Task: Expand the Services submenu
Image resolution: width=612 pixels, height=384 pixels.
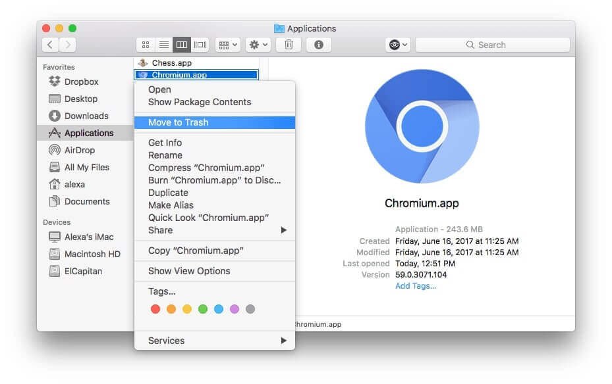Action: point(215,341)
